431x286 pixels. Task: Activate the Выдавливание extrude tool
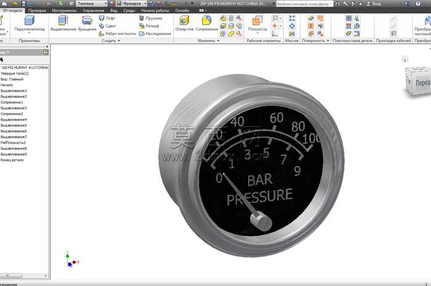pyautogui.click(x=63, y=23)
